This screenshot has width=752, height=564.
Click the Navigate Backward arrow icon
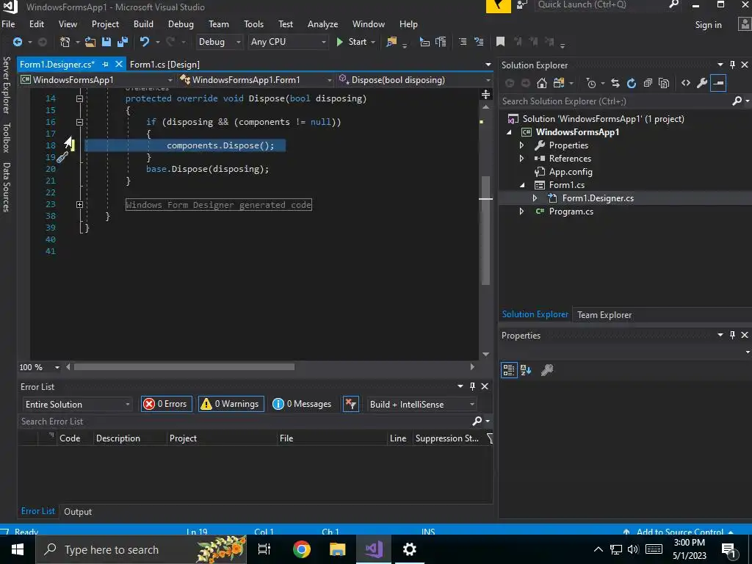tap(18, 42)
